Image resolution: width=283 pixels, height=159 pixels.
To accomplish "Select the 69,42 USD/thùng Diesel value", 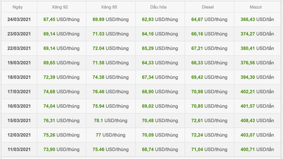I will click(x=209, y=77).
